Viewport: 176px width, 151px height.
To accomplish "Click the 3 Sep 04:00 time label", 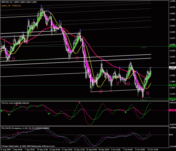I will click(x=17, y=150).
